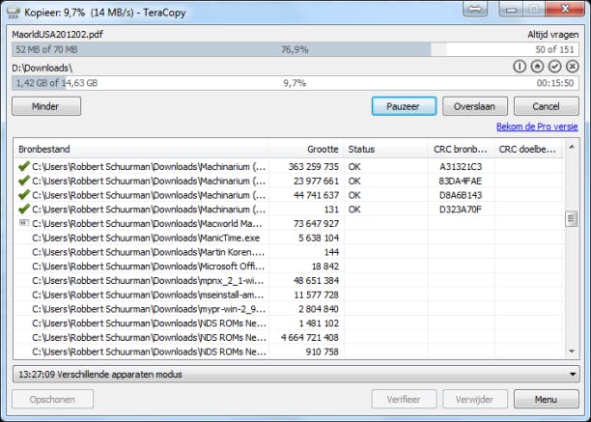Cancel the copy operation

click(x=547, y=106)
